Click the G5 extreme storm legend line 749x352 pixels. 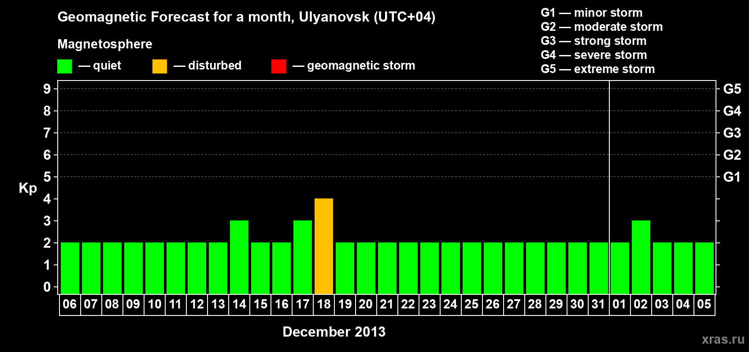[x=598, y=69]
